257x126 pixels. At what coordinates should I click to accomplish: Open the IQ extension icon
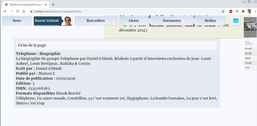pyautogui.click(x=237, y=11)
